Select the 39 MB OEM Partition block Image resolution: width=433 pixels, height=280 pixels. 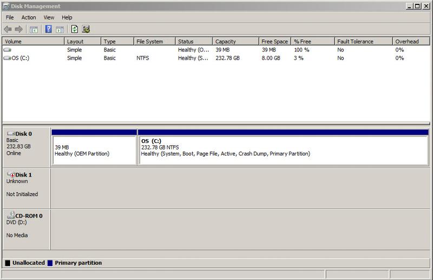(x=94, y=147)
